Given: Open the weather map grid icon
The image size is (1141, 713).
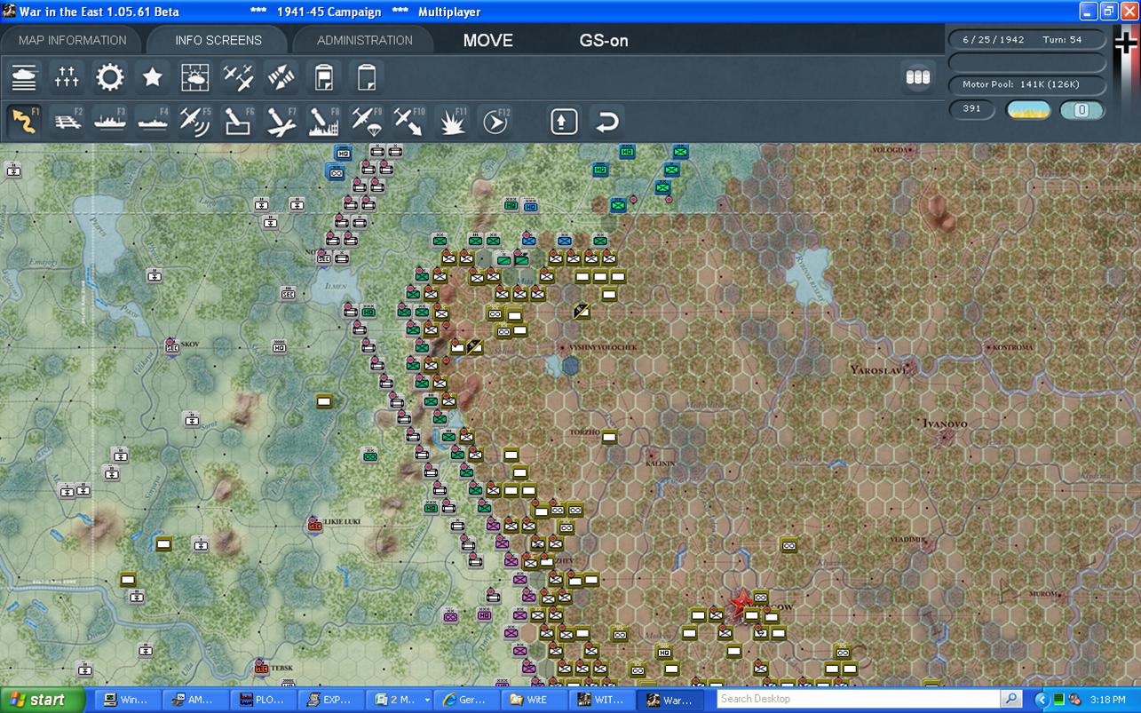Looking at the screenshot, I should tap(195, 77).
